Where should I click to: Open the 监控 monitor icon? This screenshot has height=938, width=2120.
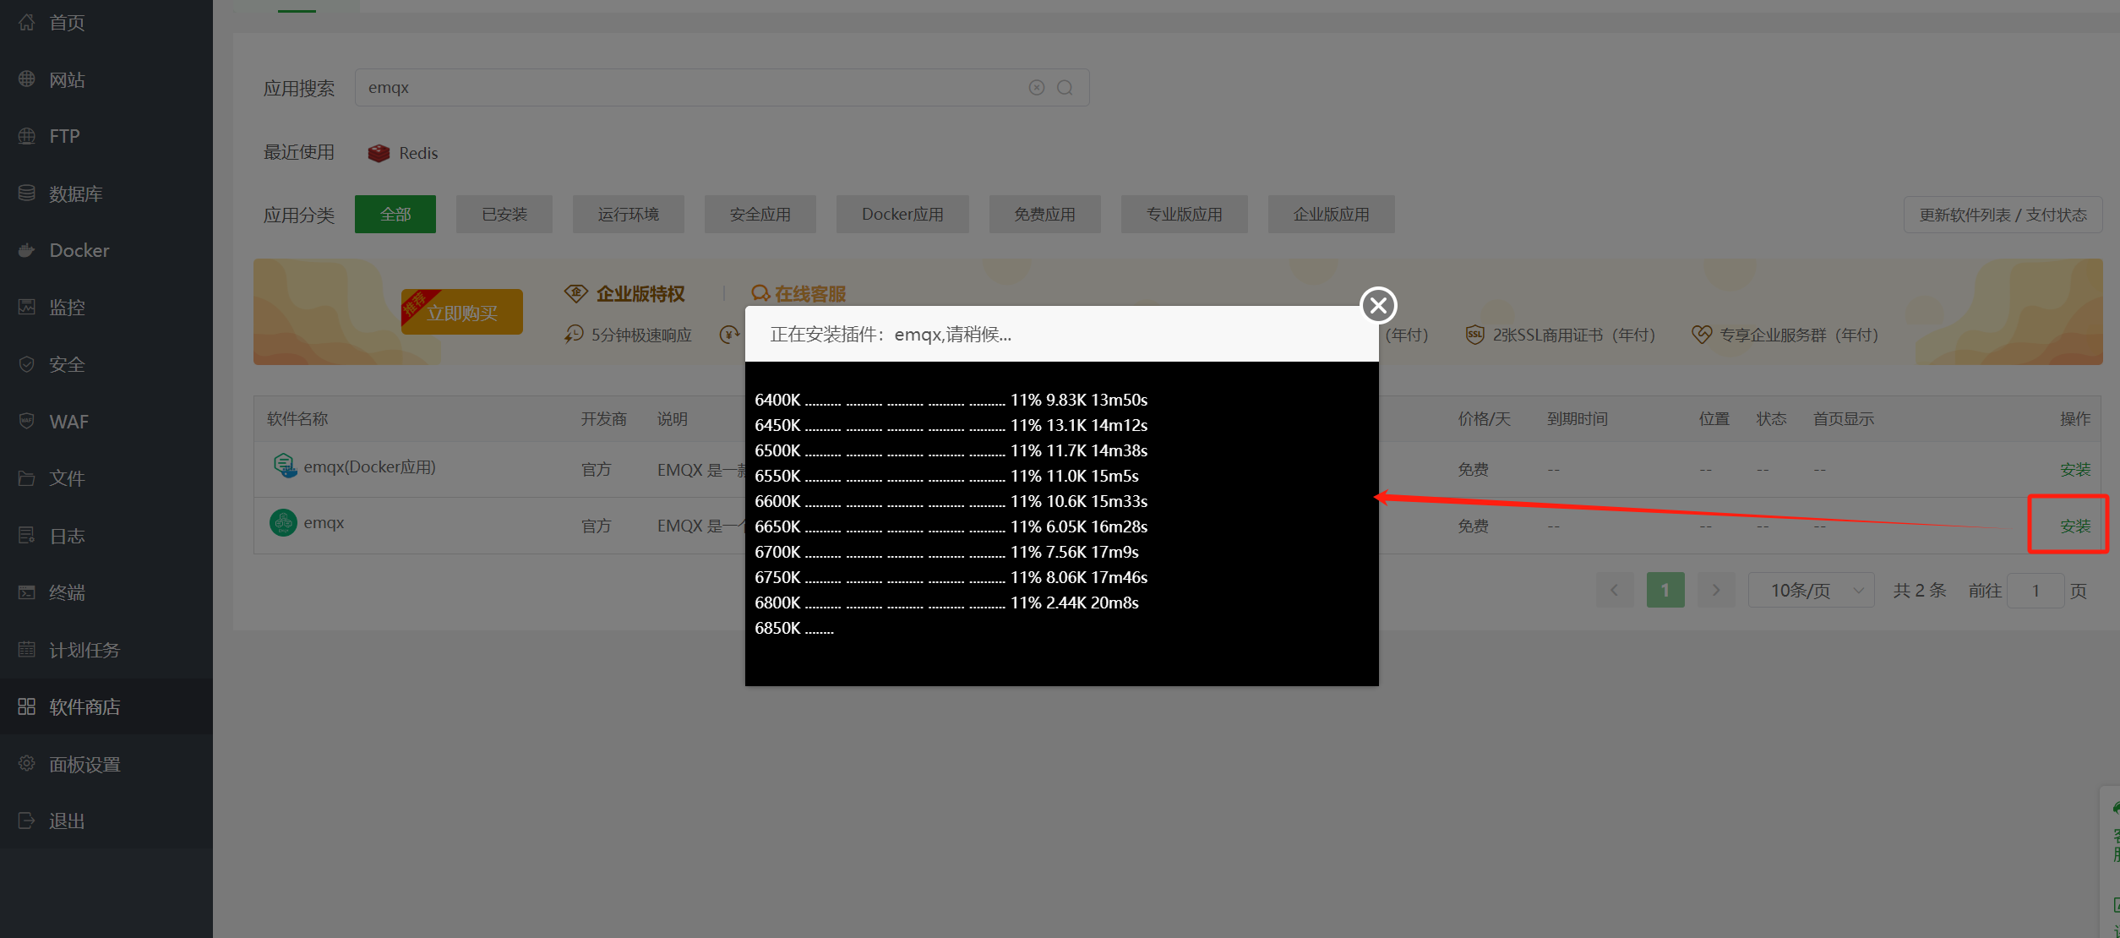coord(26,307)
